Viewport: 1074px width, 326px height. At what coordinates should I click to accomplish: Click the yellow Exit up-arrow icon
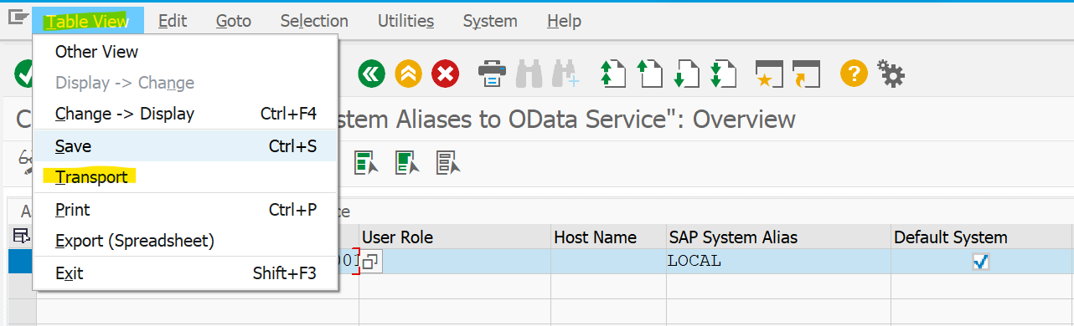coord(408,74)
